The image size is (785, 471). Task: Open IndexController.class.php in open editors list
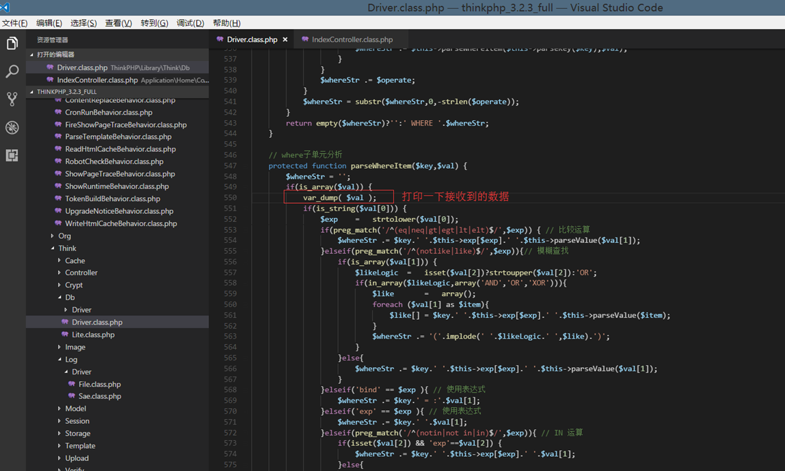117,80
